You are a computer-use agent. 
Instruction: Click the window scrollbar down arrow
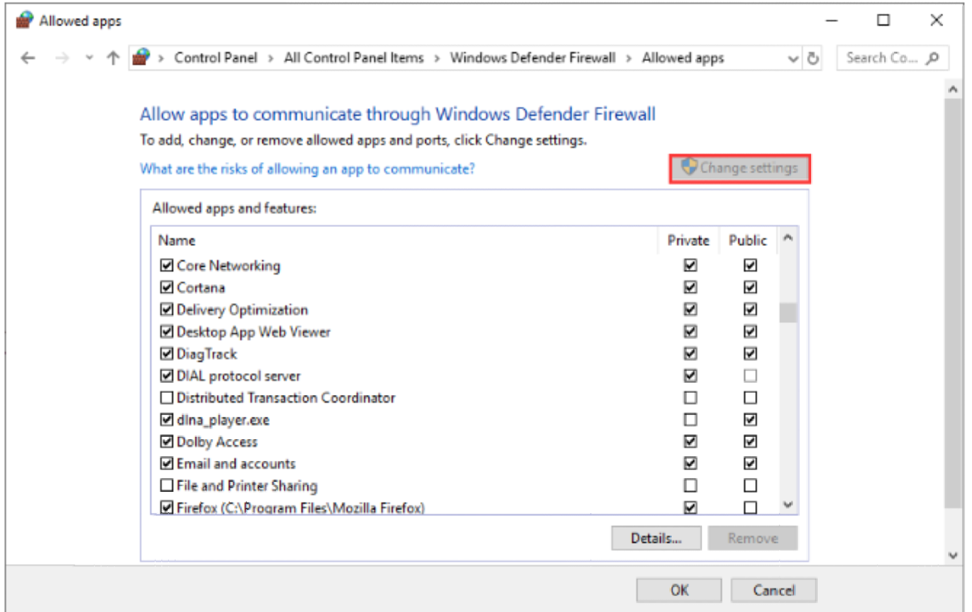coord(953,555)
